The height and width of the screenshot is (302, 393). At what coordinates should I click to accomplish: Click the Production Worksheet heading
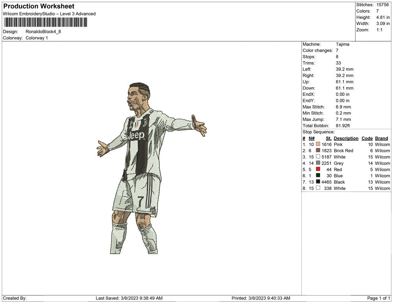pos(39,6)
